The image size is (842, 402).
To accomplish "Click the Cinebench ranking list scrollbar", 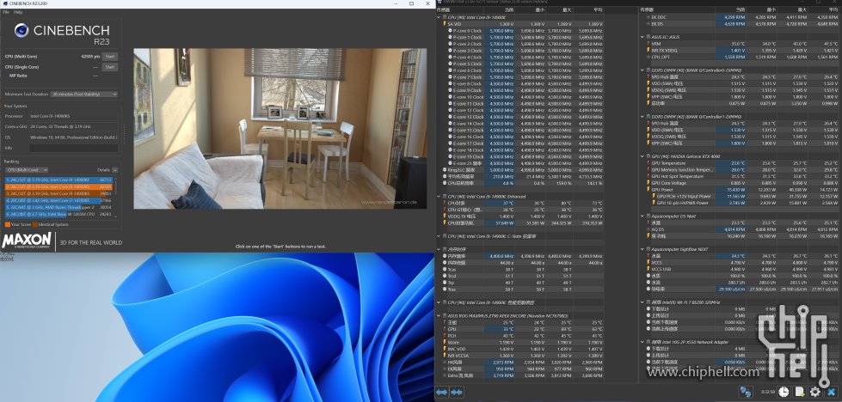I will pos(115,186).
